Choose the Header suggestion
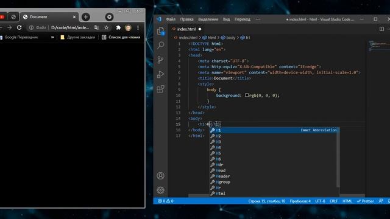The height and width of the screenshot is (219, 390). click(272, 176)
